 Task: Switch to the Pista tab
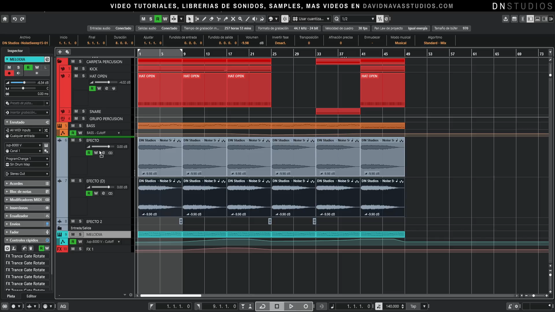tap(11, 296)
